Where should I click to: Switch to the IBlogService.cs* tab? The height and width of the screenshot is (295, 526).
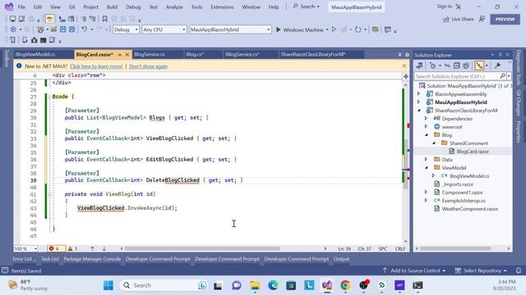coord(242,54)
